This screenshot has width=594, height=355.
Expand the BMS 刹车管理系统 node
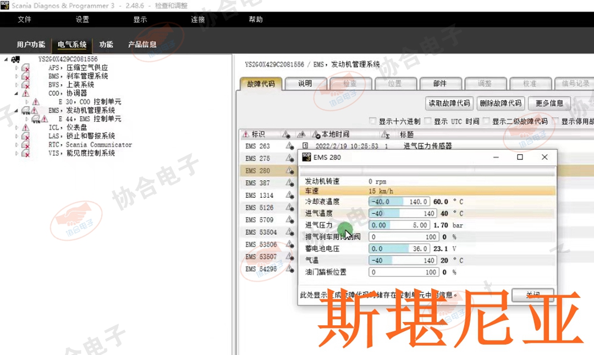[x=16, y=76]
